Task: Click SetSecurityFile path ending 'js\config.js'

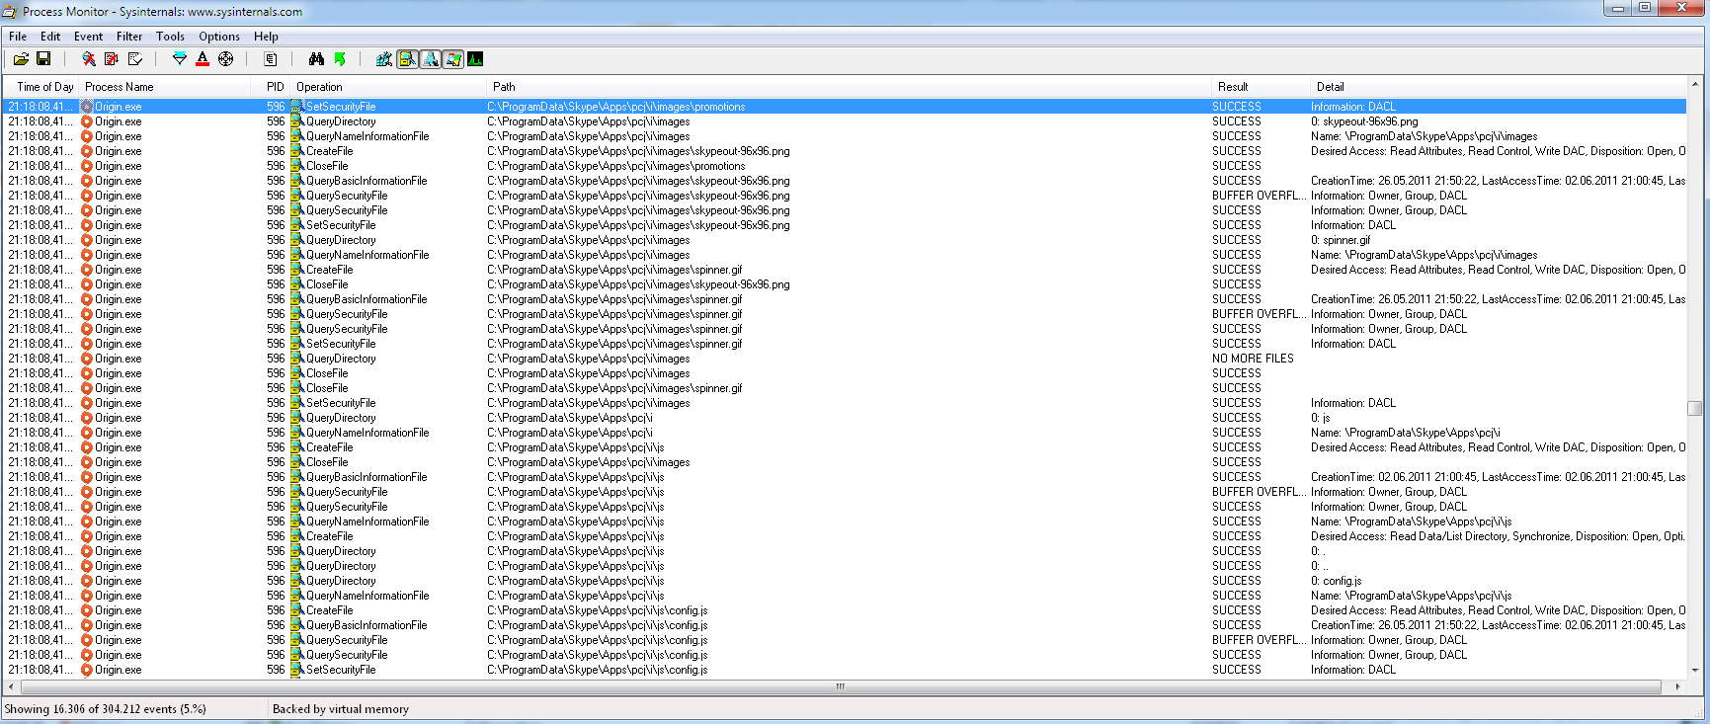Action: [597, 670]
